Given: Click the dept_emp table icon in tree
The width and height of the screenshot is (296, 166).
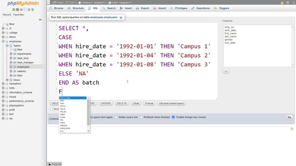Looking at the screenshot, I should pos(15,58).
